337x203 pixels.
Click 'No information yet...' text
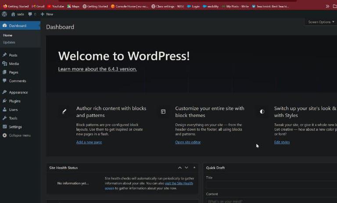tap(73, 183)
